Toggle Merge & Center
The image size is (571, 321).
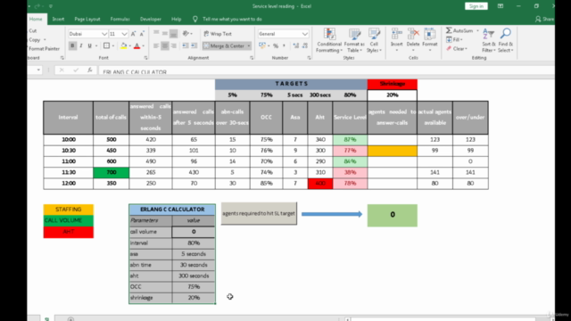[224, 45]
